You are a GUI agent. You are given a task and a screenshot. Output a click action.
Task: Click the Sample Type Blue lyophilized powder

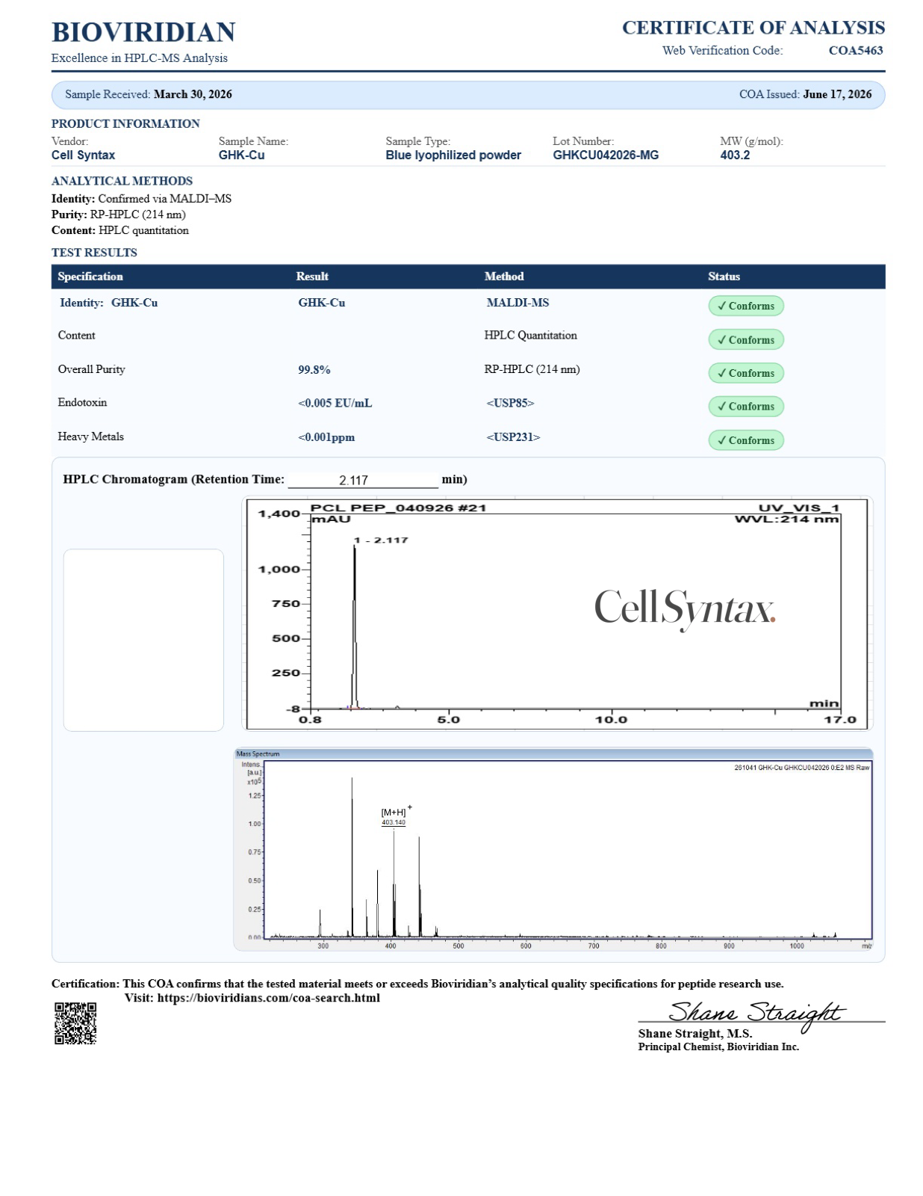(x=453, y=155)
